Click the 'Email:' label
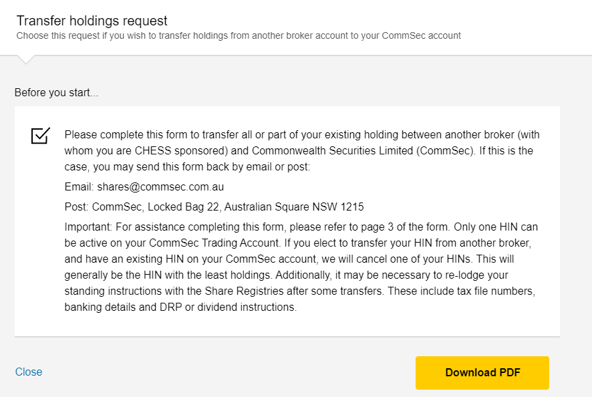The height and width of the screenshot is (397, 592). (x=80, y=187)
